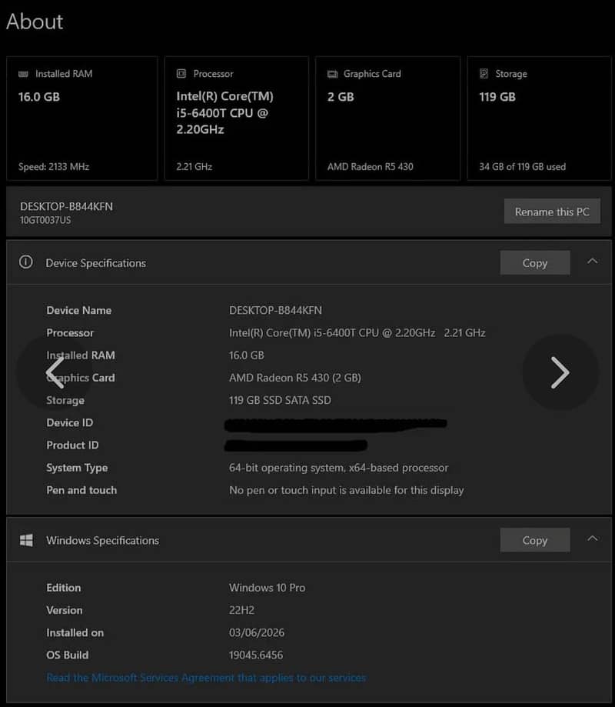Screen dimensions: 615x707
Task: Click the Processor row value in Device Specifications
Action: tap(357, 333)
